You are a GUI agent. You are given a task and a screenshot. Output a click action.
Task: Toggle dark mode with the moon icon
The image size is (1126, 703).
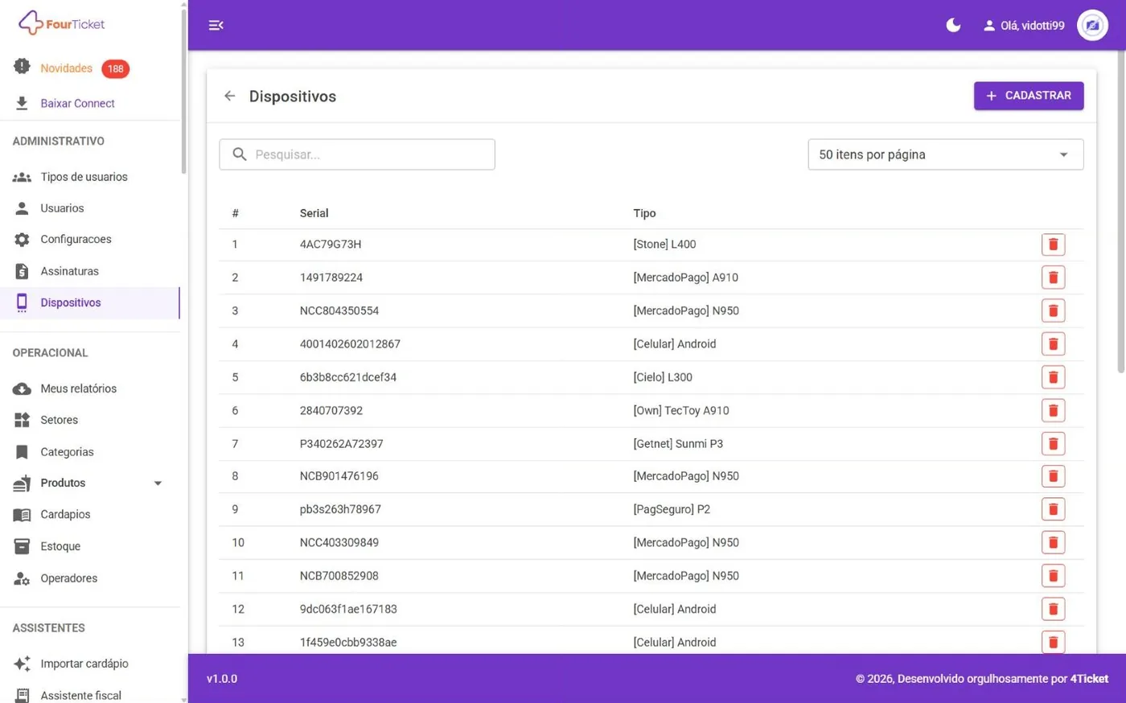(x=953, y=25)
